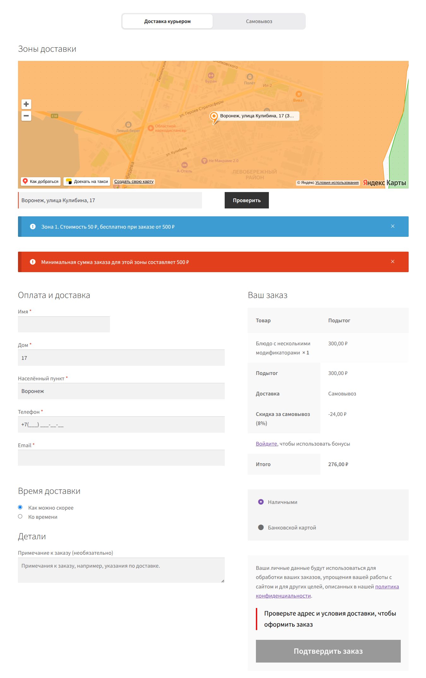Focus the Телефон input field

pyautogui.click(x=121, y=424)
